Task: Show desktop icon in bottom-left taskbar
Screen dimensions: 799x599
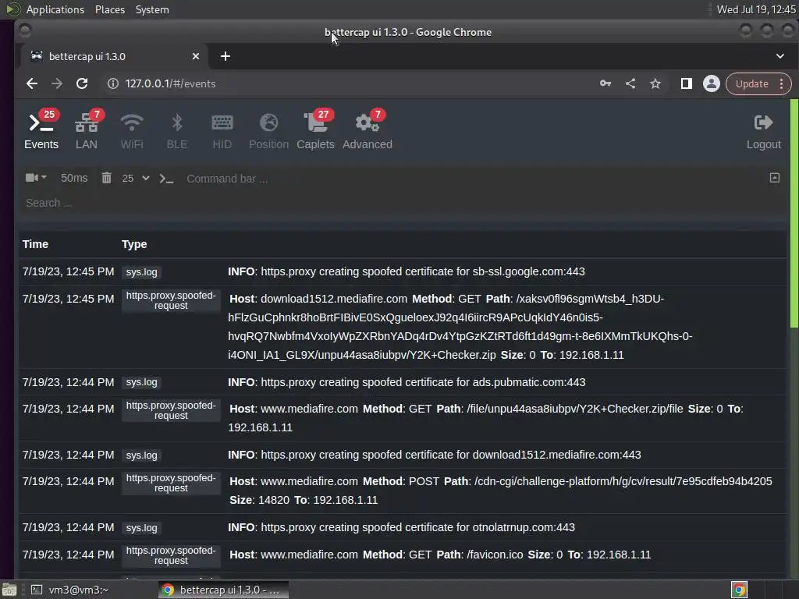Action: (9, 590)
